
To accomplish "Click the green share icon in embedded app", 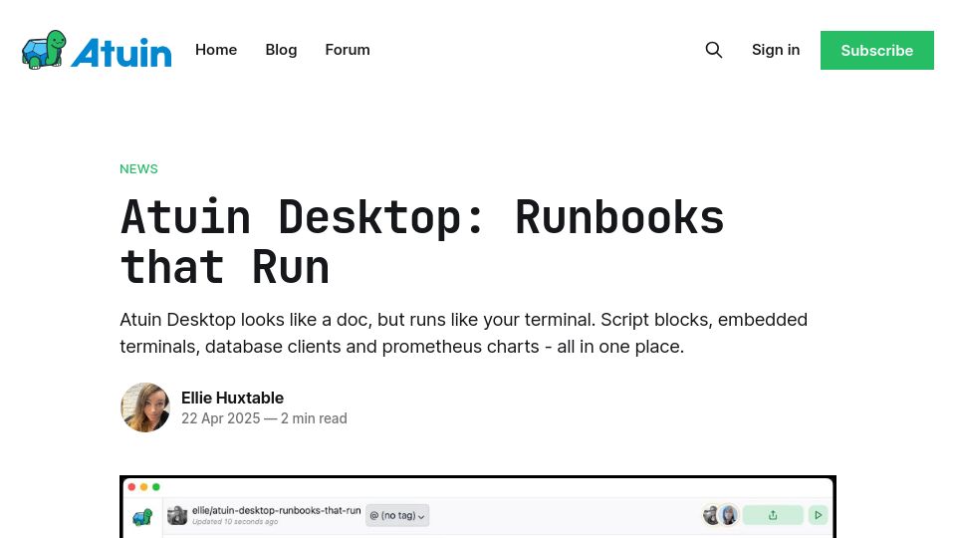I will coord(773,515).
